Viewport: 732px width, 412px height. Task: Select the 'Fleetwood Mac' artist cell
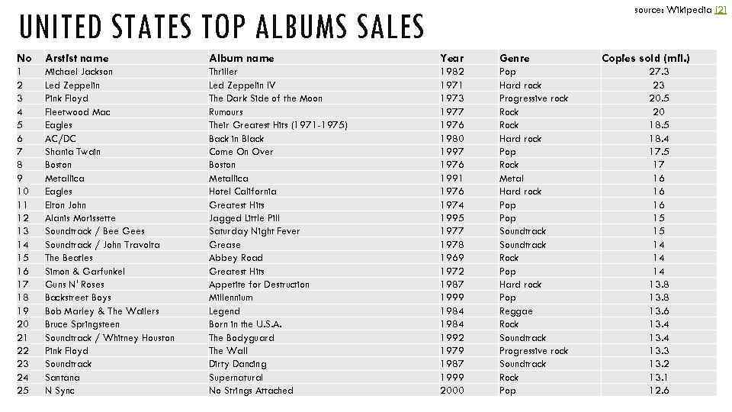(x=78, y=111)
